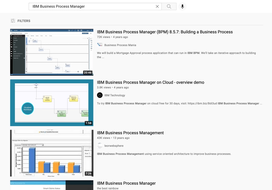Clear the search box with the X icon
The height and width of the screenshot is (190, 272).
(157, 6)
